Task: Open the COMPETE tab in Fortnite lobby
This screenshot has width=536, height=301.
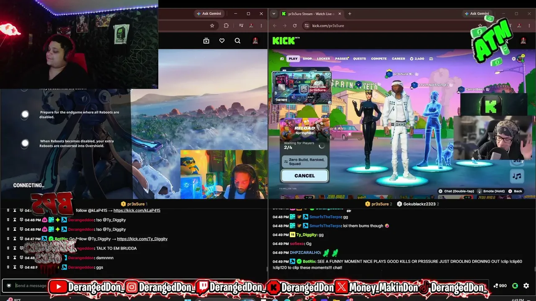Action: 379,59
